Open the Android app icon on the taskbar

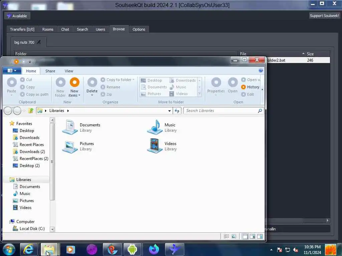tap(132, 249)
